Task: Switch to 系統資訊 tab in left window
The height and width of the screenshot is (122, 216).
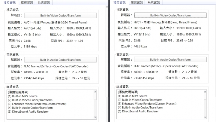Action: (x=44, y=2)
